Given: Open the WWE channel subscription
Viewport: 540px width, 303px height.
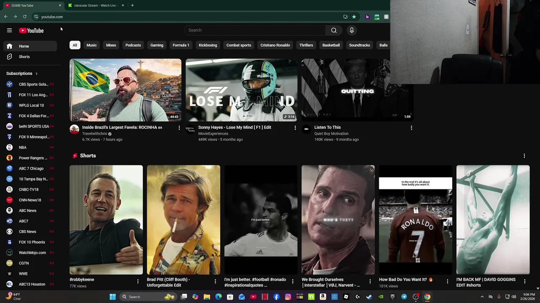Looking at the screenshot, I should (30, 274).
